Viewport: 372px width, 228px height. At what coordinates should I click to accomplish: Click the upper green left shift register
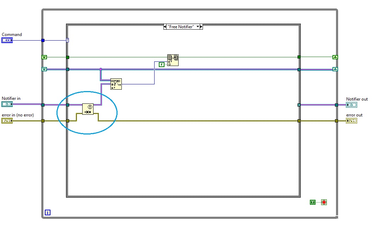point(44,57)
